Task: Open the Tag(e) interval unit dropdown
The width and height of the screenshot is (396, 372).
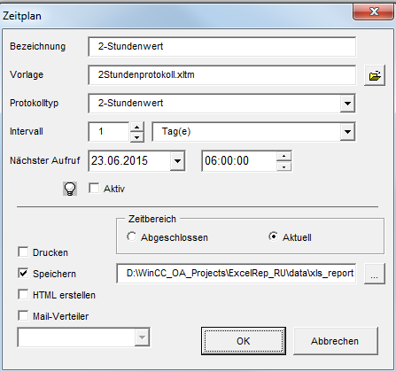Action: 347,132
